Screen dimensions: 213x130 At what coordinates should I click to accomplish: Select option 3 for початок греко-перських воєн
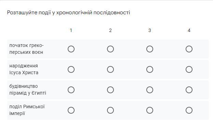tap(150, 49)
